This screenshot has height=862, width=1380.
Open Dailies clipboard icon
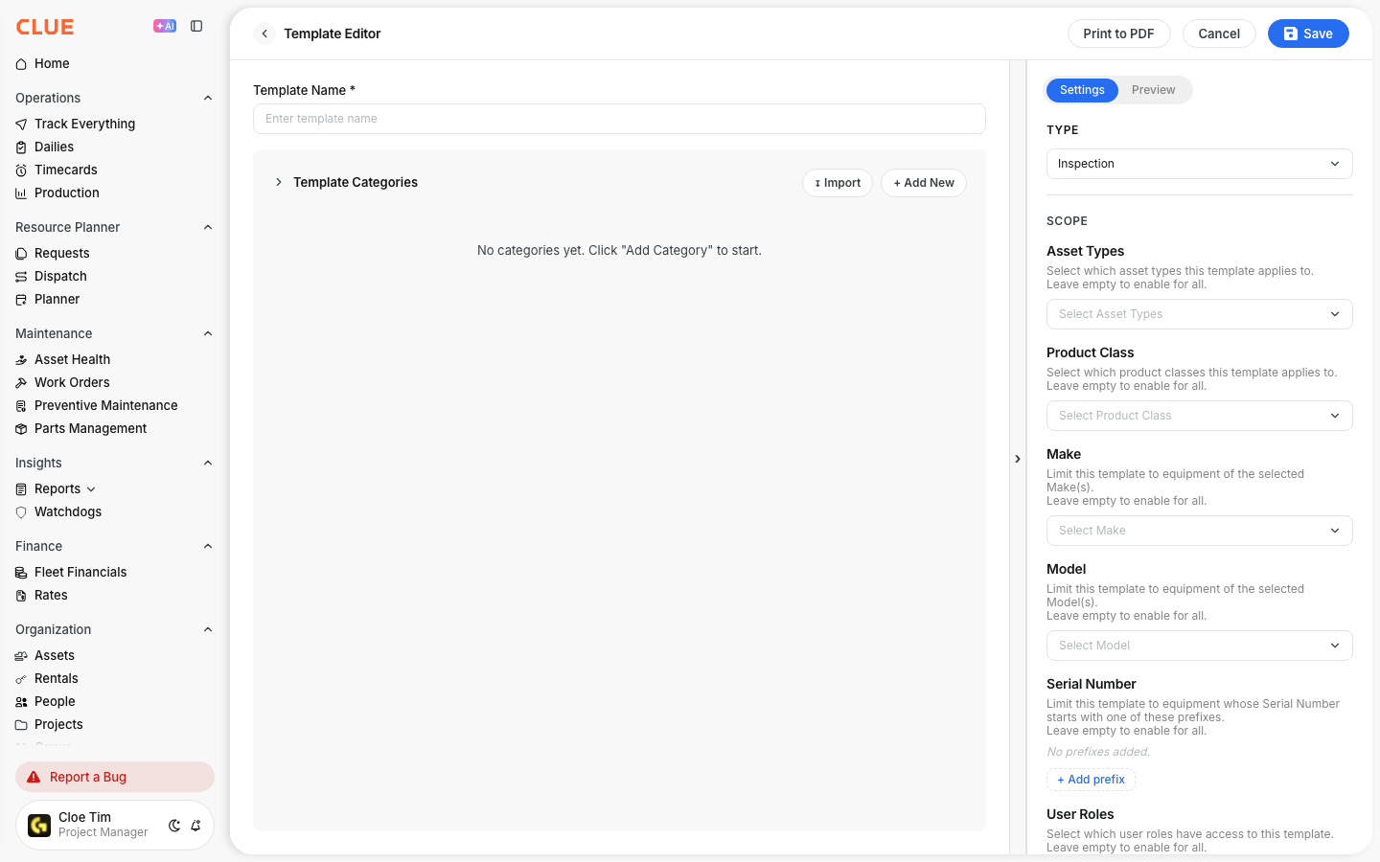click(21, 147)
